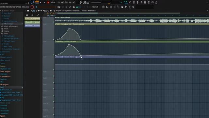Select the playlist zoom tool
The height and width of the screenshot is (118, 209).
pos(49,11)
